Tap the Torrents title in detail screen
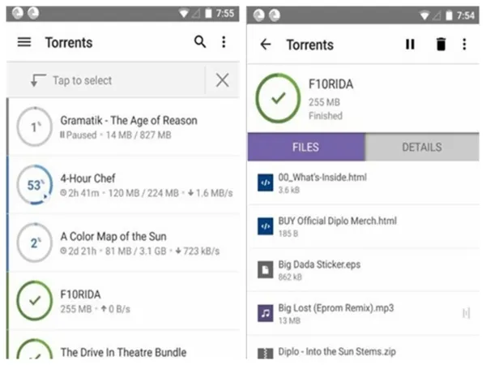This screenshot has width=486, height=365. [310, 45]
